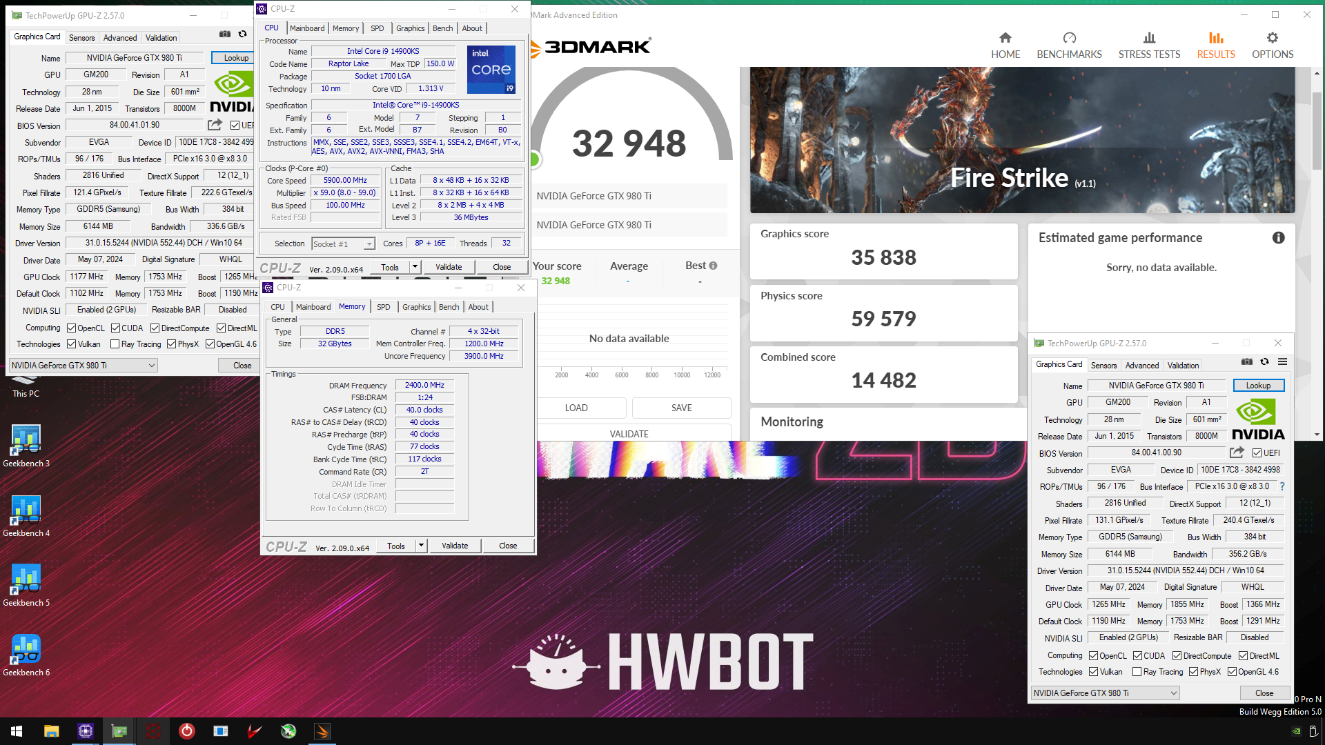Click the 3DMark vertical scrollbar
The height and width of the screenshot is (745, 1325).
(1317, 131)
